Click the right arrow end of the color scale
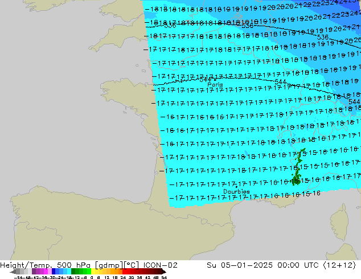361x279 pixels. (164, 272)
